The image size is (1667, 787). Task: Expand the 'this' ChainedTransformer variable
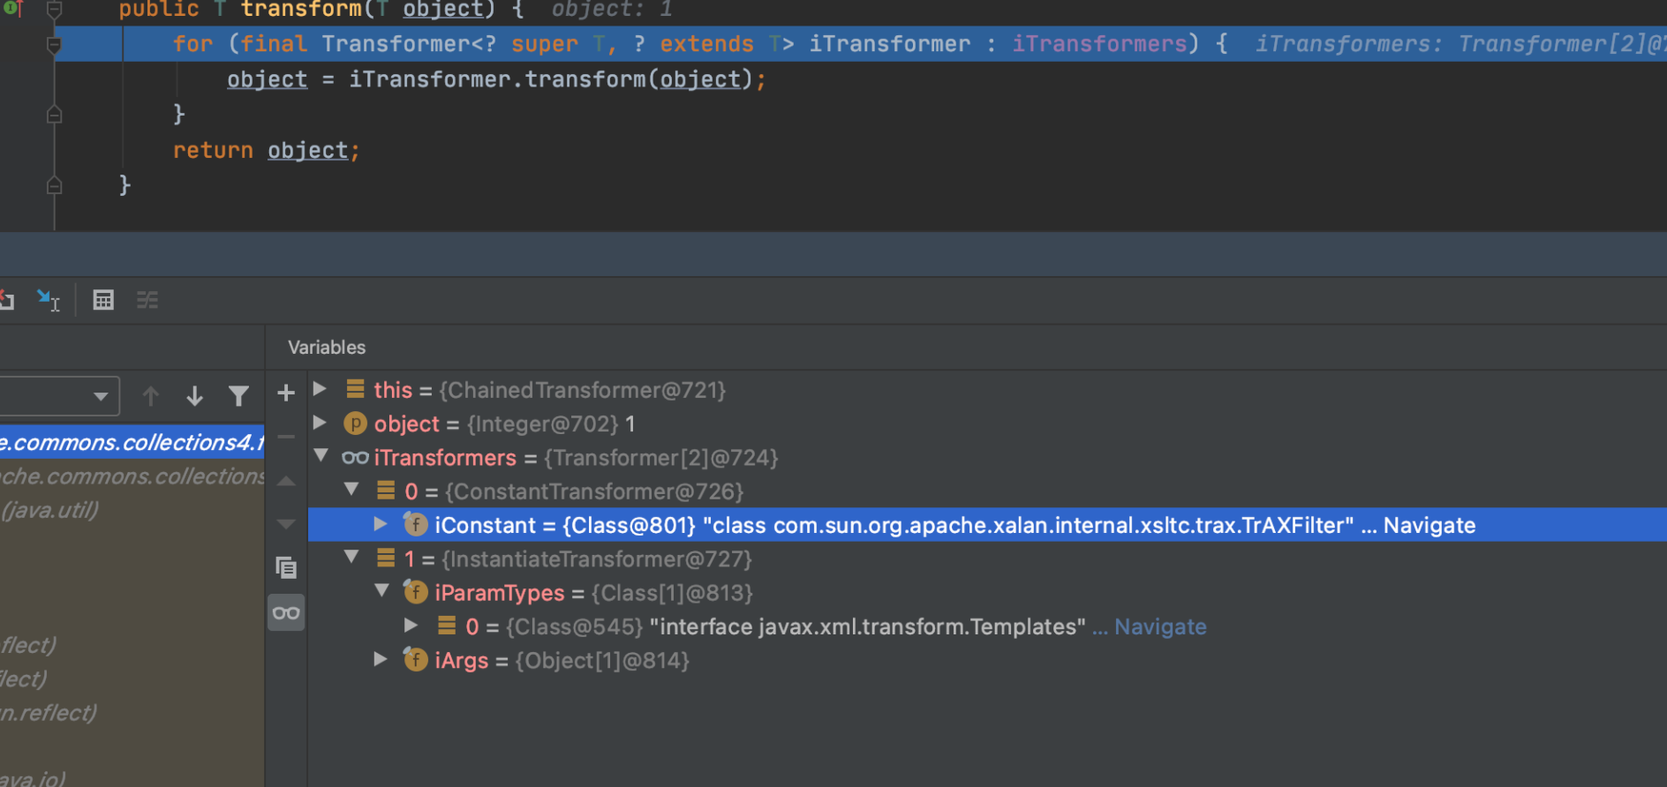(321, 389)
